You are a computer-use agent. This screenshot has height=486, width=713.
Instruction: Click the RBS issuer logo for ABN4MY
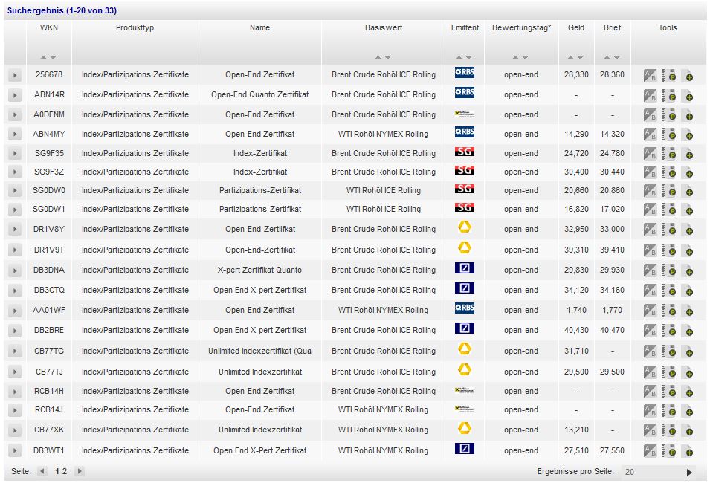pos(464,132)
